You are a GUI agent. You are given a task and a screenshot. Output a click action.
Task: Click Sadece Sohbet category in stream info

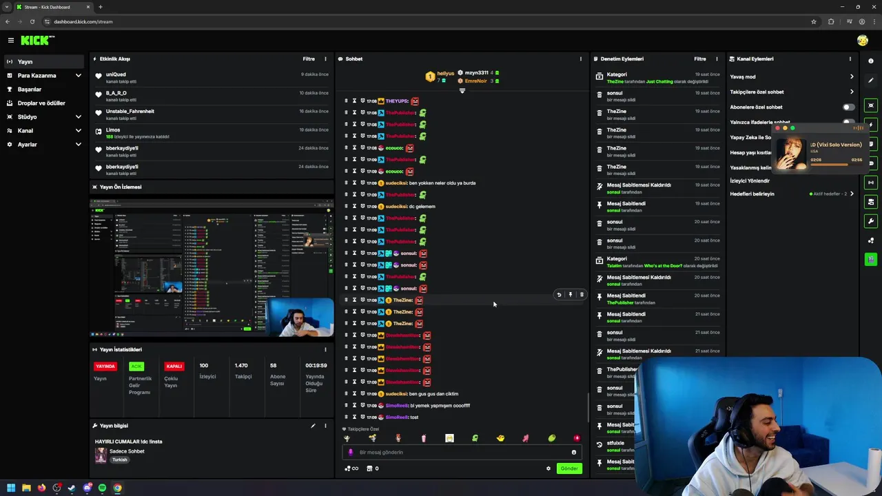(x=127, y=451)
